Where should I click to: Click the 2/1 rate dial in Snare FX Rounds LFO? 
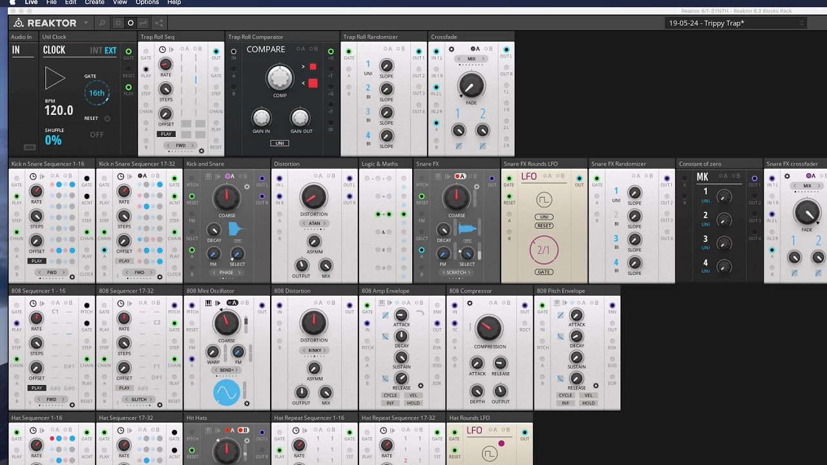544,249
